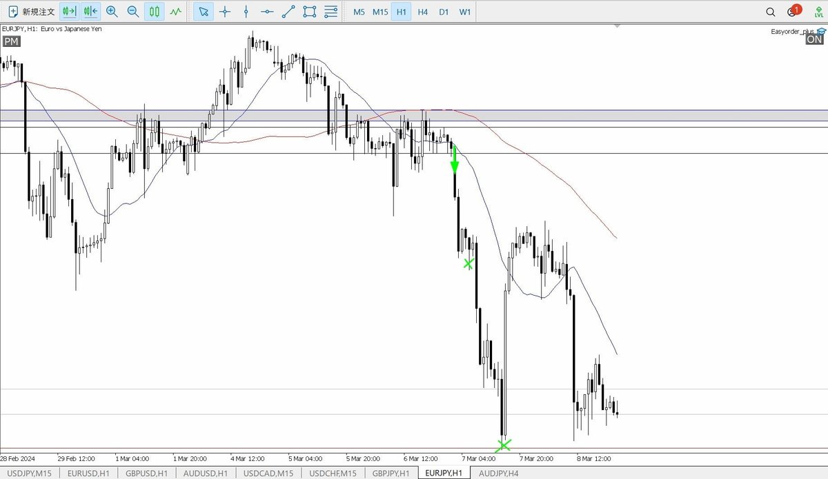
Task: Open the AUDJPY,H4 chart tab
Action: click(x=499, y=473)
